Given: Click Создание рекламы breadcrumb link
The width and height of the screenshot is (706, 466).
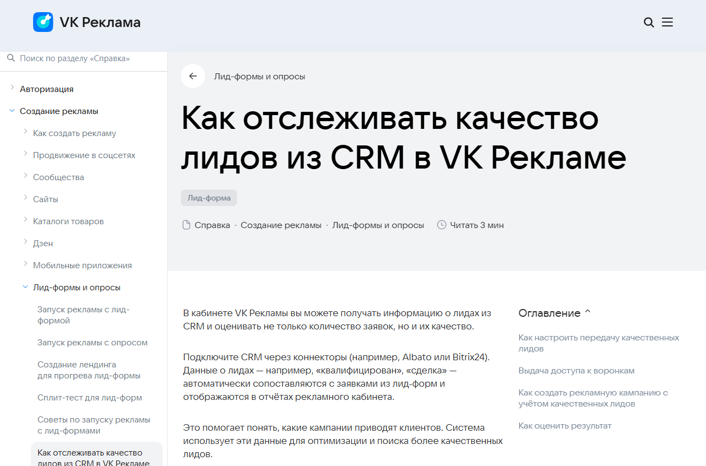Looking at the screenshot, I should [x=281, y=225].
